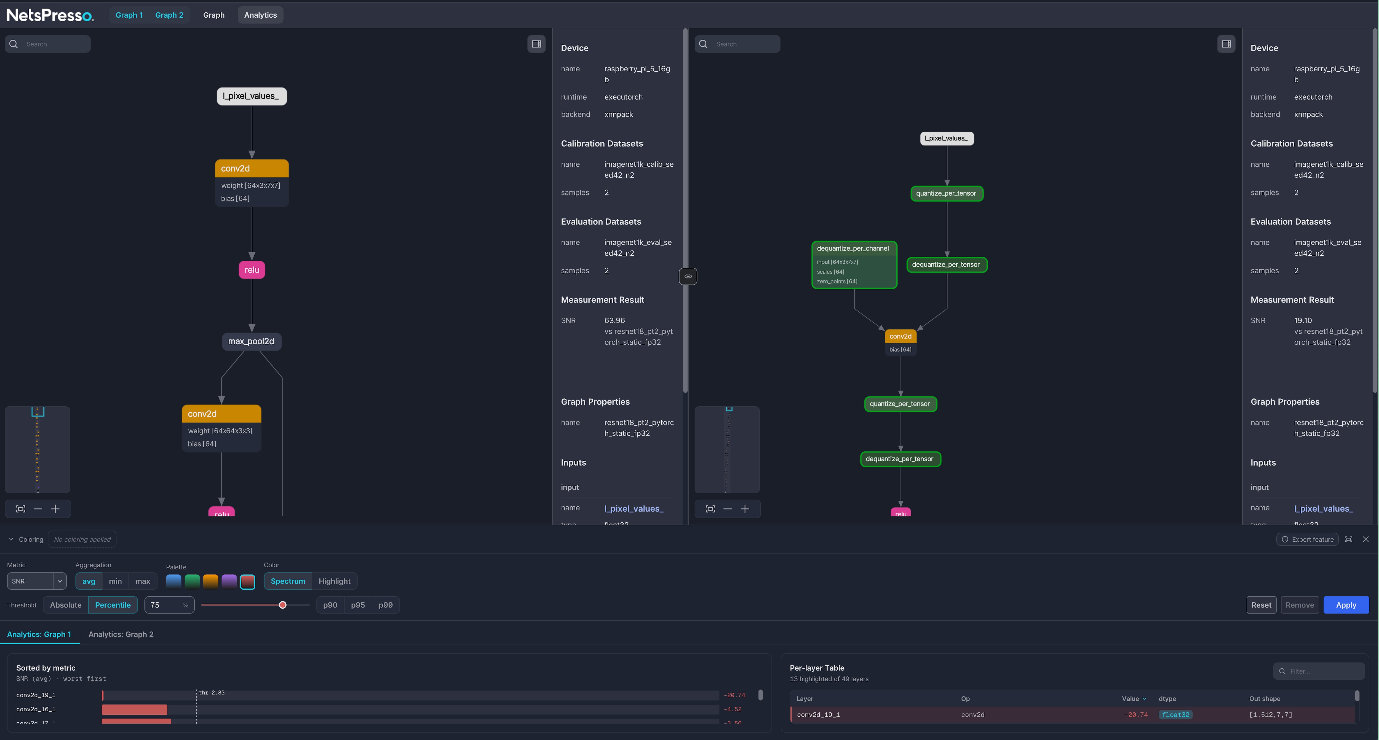This screenshot has width=1379, height=740.
Task: Click the left graph minimap thumbnail
Action: [x=38, y=450]
